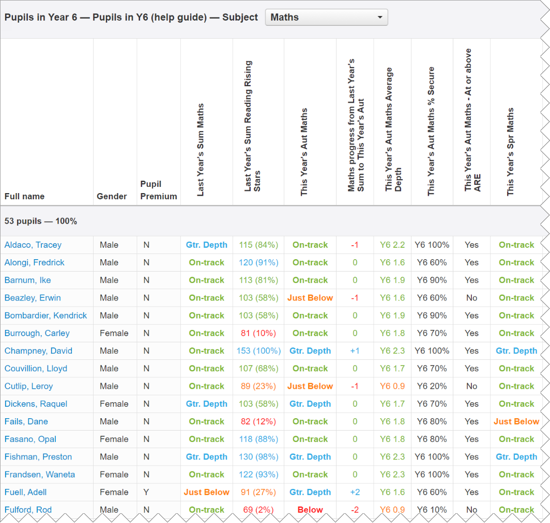Click At or above ARE column header
The image size is (550, 523).
(472, 120)
